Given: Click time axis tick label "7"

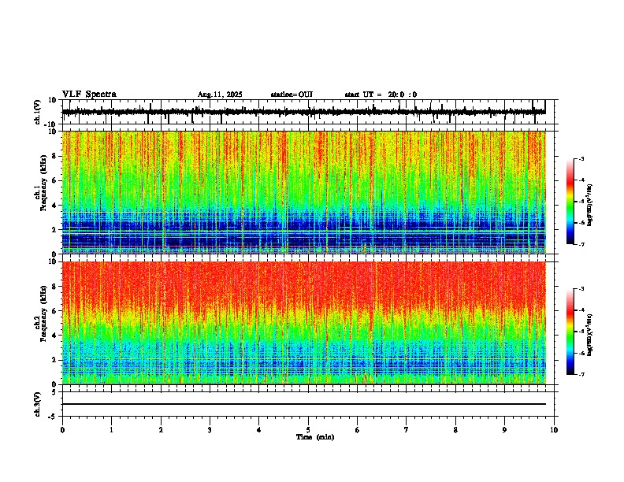Looking at the screenshot, I should tap(407, 430).
